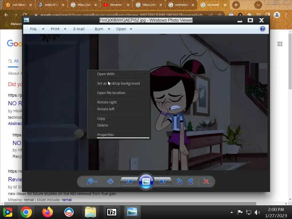Open the Obama-logo app in taskbar
This screenshot has height=219, width=292.
[x=69, y=212]
